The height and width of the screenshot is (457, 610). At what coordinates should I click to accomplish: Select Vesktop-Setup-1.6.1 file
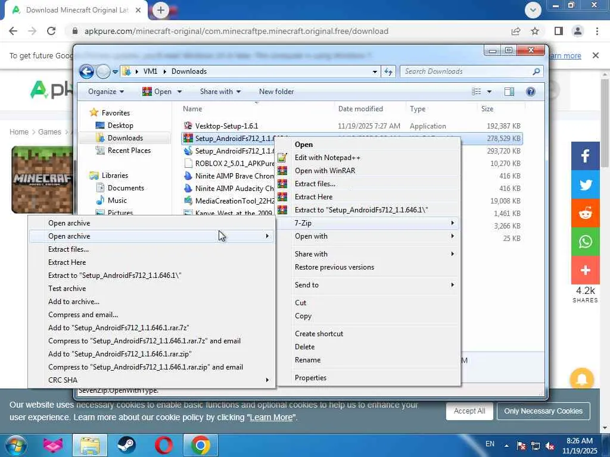[x=226, y=126]
